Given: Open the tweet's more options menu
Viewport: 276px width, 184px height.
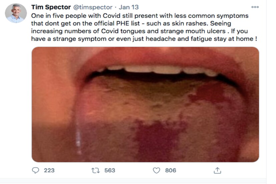Looking at the screenshot, I should (x=255, y=7).
